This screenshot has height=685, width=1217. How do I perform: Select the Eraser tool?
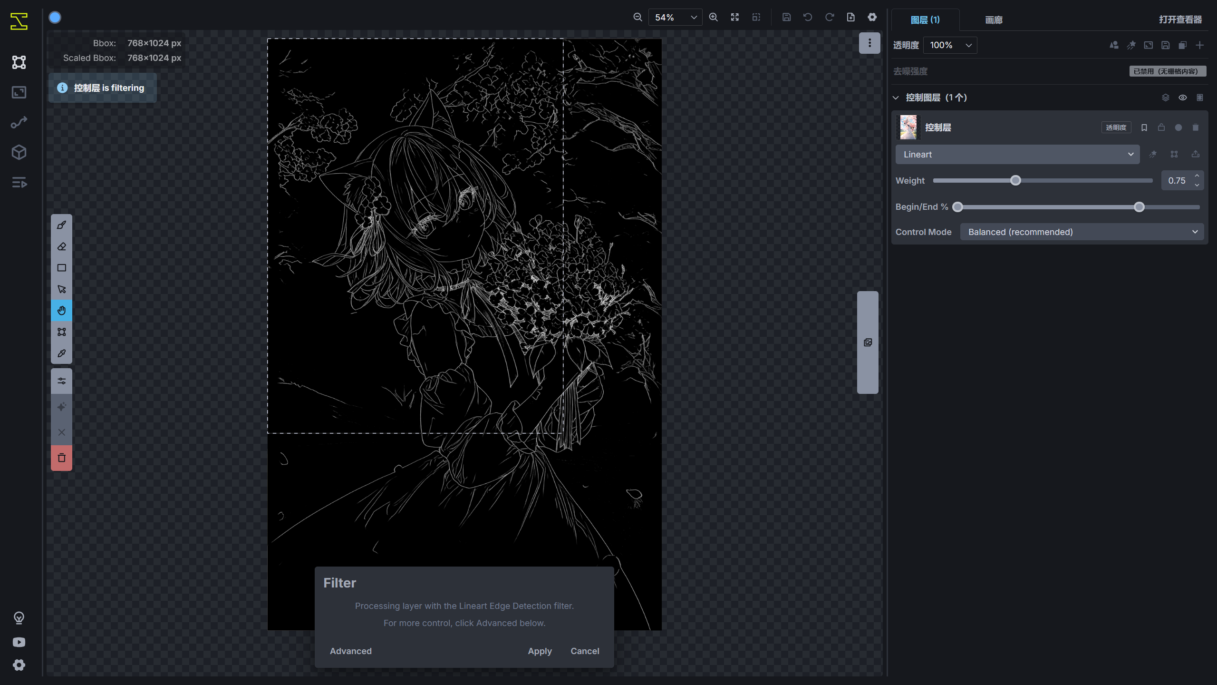pyautogui.click(x=61, y=246)
